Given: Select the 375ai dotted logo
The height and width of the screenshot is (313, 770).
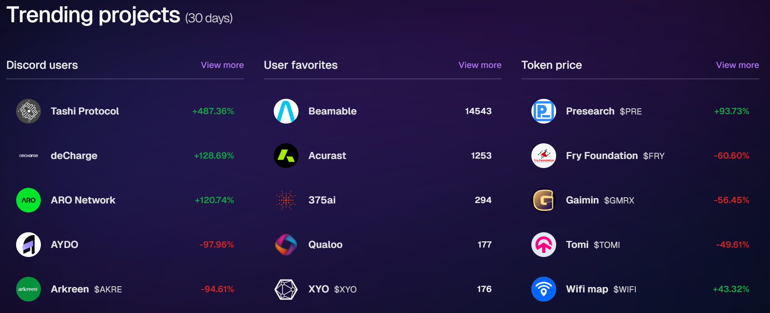Looking at the screenshot, I should [x=286, y=200].
